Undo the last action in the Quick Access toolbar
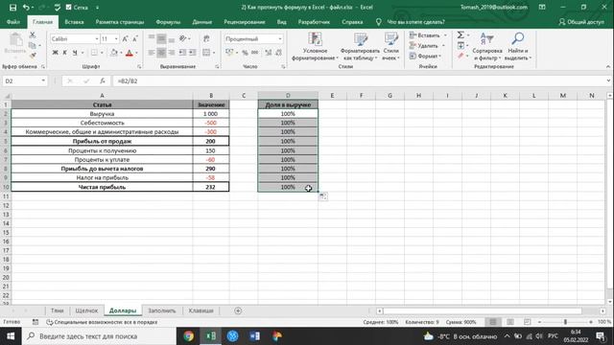This screenshot has width=614, height=345. [x=26, y=8]
